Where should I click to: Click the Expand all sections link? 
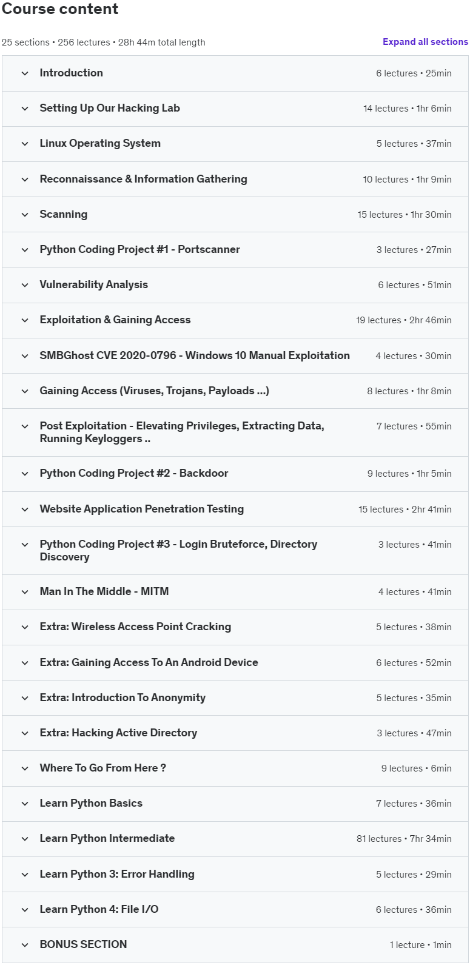pos(425,42)
